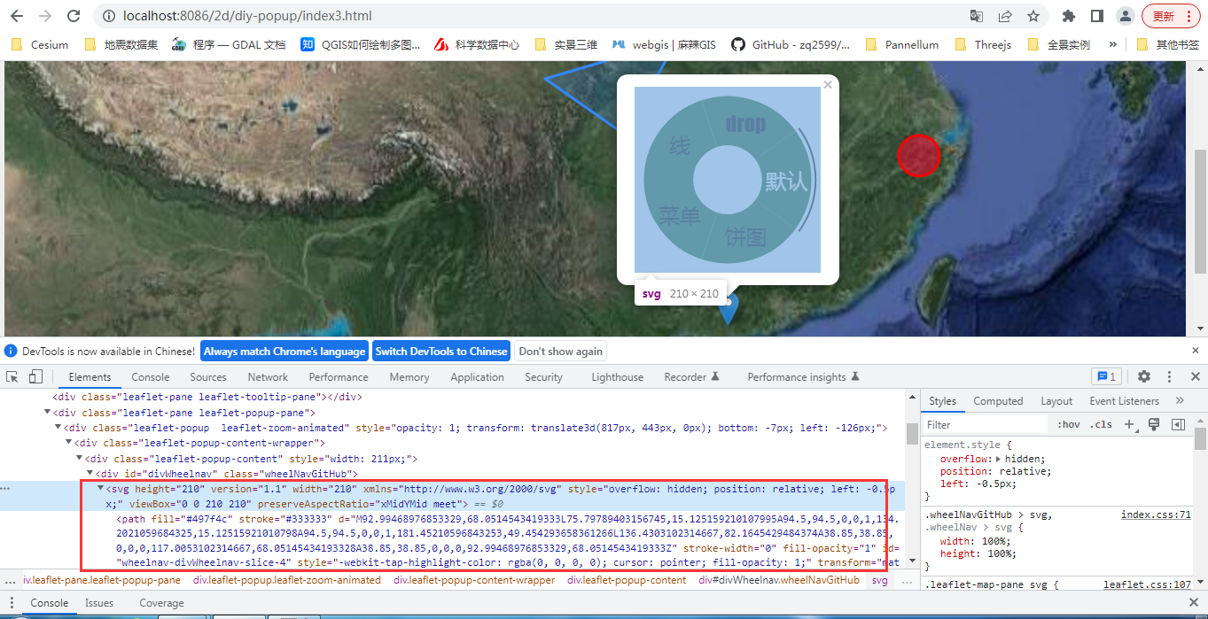Toggle the computed styles sidebar icon
The height and width of the screenshot is (619, 1208).
point(1178,424)
